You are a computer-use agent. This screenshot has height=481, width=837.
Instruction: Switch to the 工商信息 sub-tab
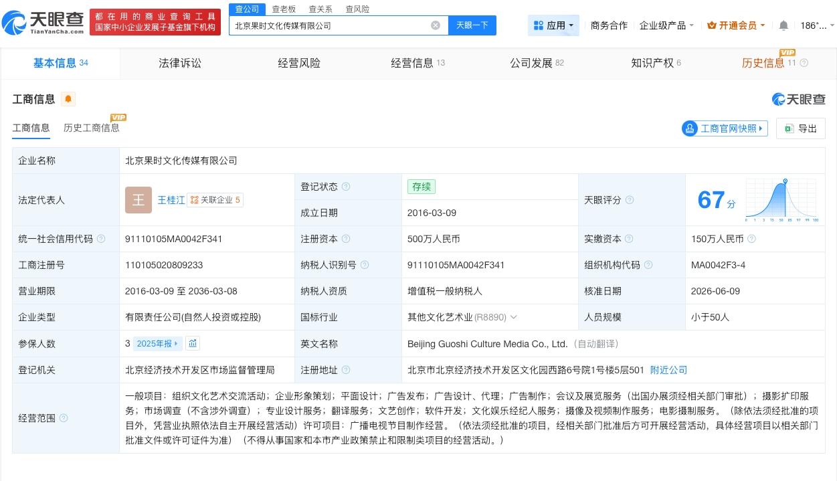31,128
